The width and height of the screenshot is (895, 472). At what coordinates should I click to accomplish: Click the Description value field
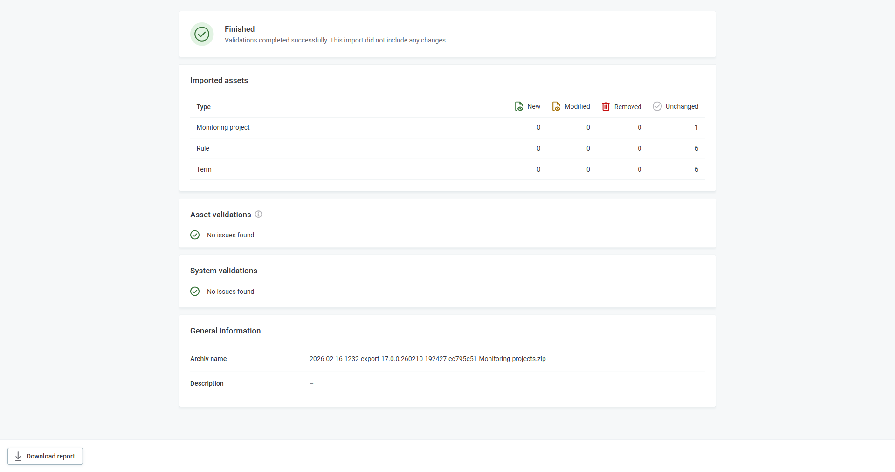point(311,383)
